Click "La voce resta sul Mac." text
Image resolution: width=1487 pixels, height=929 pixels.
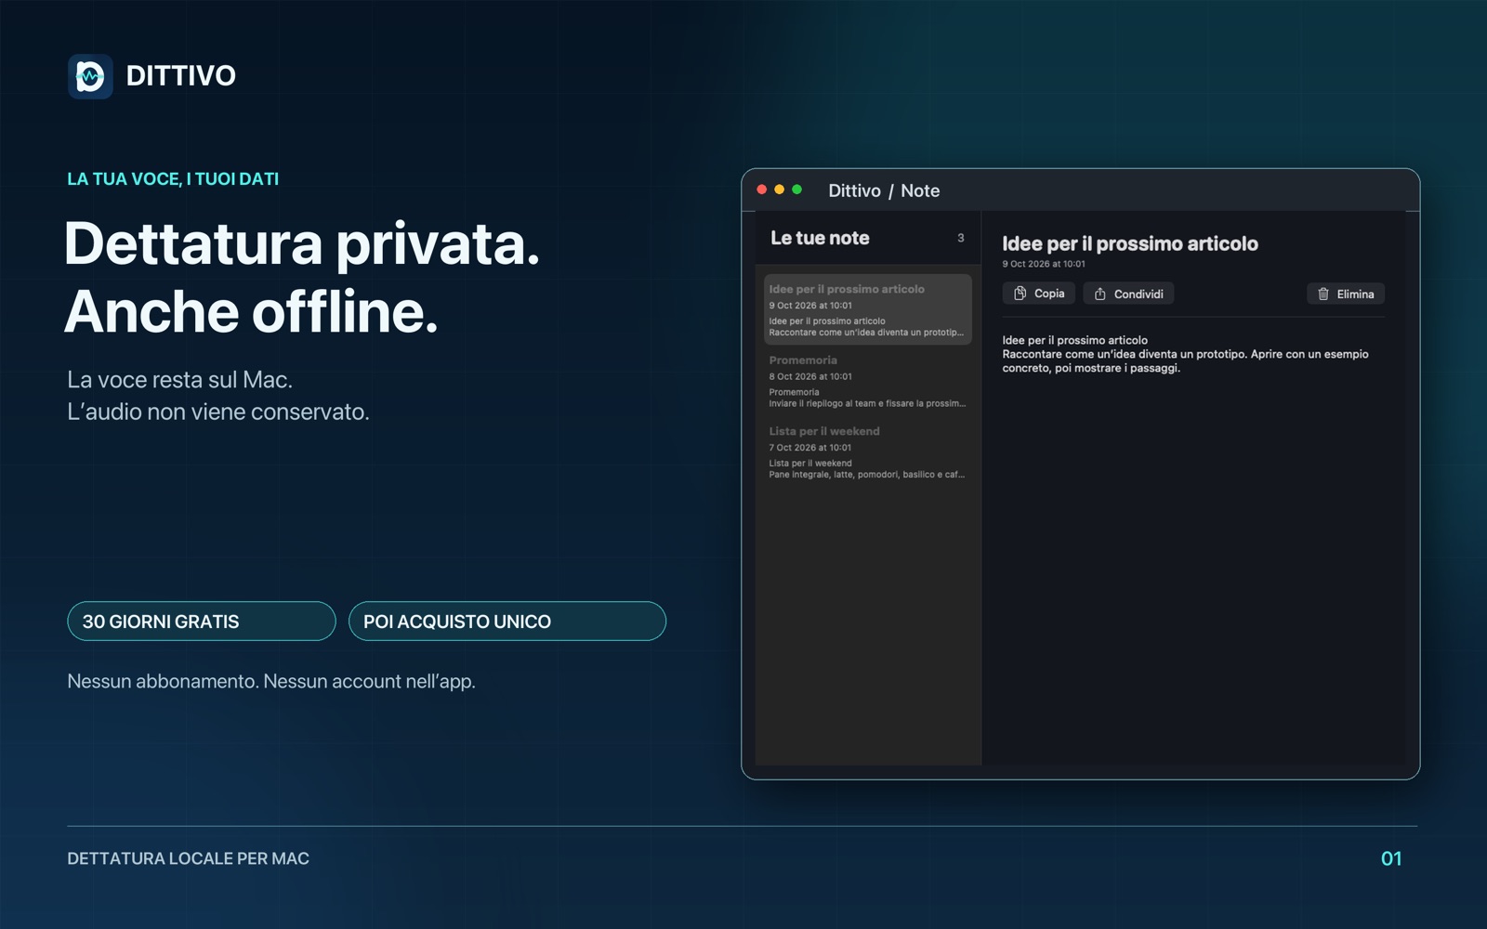[180, 380]
